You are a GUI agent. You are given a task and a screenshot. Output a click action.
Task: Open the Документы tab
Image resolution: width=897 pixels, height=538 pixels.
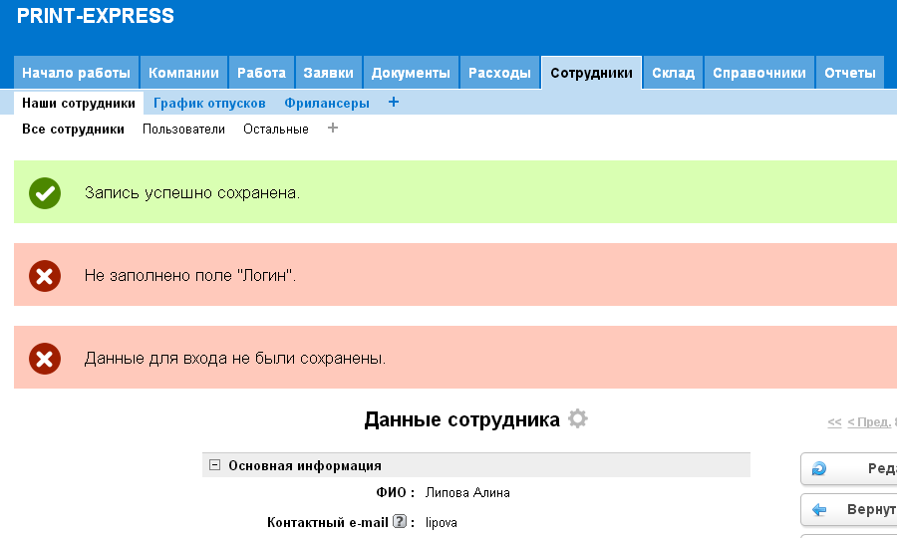click(x=411, y=73)
